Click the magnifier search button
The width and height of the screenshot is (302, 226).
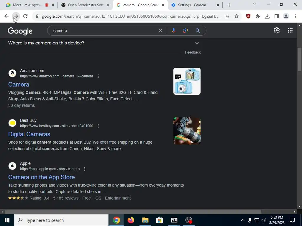point(198,31)
